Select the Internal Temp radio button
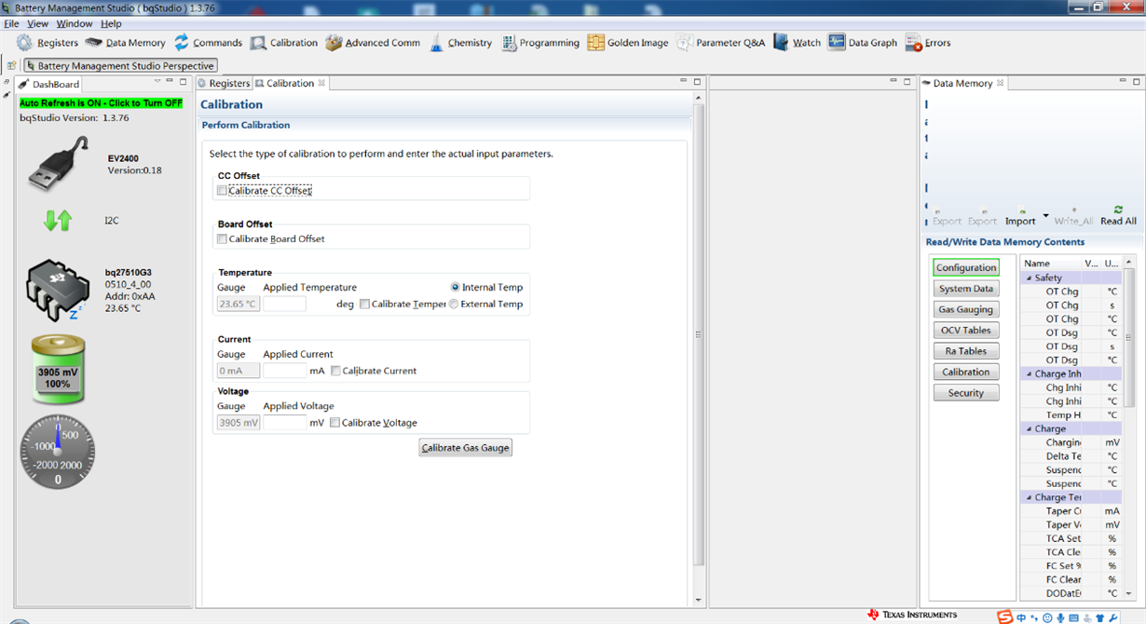This screenshot has width=1146, height=624. (455, 287)
